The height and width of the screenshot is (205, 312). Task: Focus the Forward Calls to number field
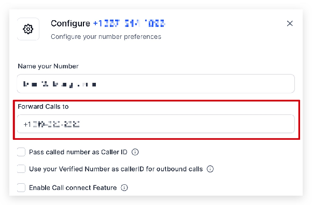tap(156, 124)
